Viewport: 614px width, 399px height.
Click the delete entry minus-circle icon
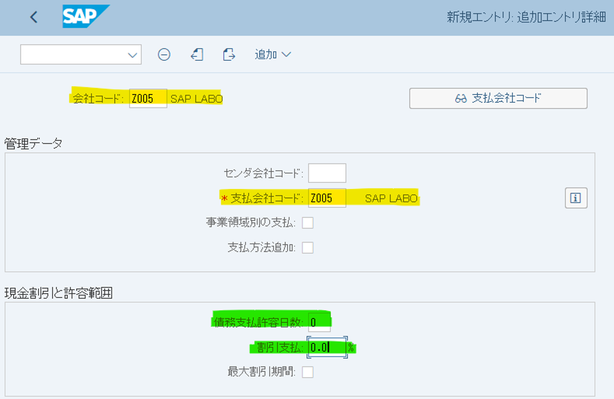coord(164,54)
